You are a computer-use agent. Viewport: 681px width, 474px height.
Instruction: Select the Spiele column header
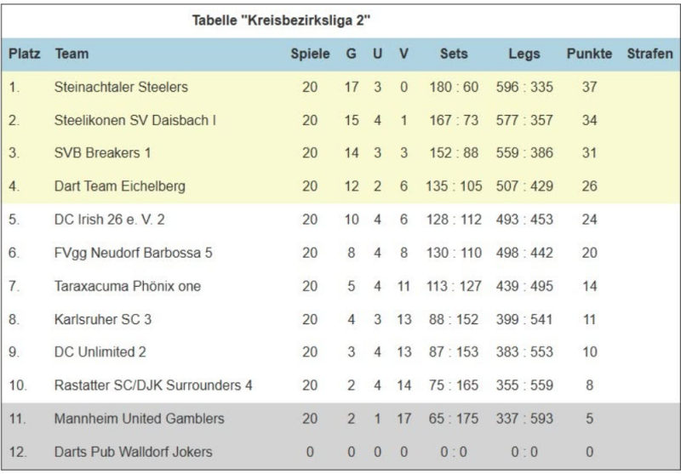(310, 54)
